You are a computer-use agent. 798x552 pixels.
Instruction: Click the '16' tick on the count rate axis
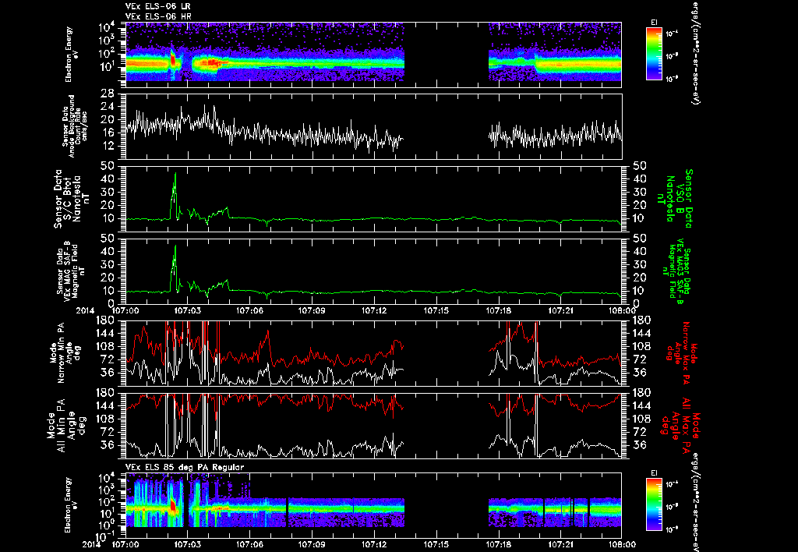[107, 133]
